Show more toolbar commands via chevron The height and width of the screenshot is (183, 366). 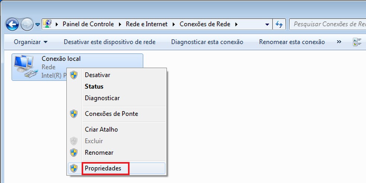coord(339,42)
